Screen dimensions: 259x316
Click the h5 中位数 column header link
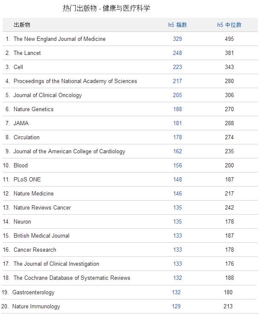[229, 25]
